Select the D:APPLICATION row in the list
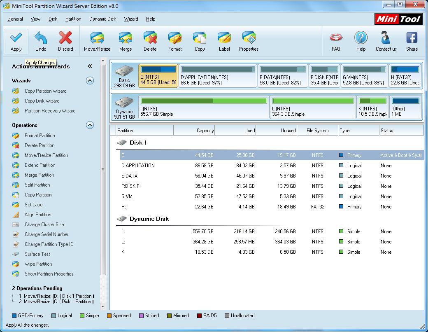Viewport: 428px width, 332px height. pos(272,166)
